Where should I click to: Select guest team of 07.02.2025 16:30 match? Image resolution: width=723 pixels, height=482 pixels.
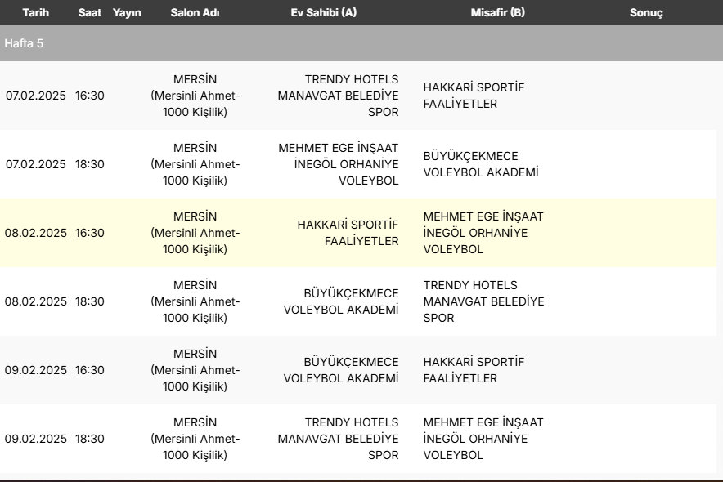pos(474,96)
